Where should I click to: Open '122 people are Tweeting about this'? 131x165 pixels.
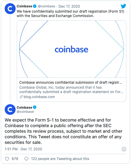(x=60, y=159)
